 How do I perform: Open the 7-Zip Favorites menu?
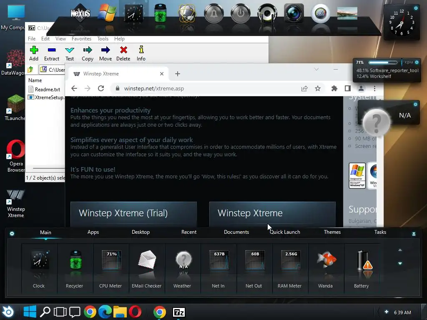pyautogui.click(x=81, y=39)
